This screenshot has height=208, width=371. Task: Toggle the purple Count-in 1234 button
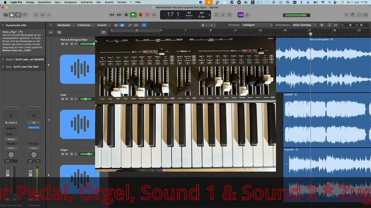coord(240,15)
